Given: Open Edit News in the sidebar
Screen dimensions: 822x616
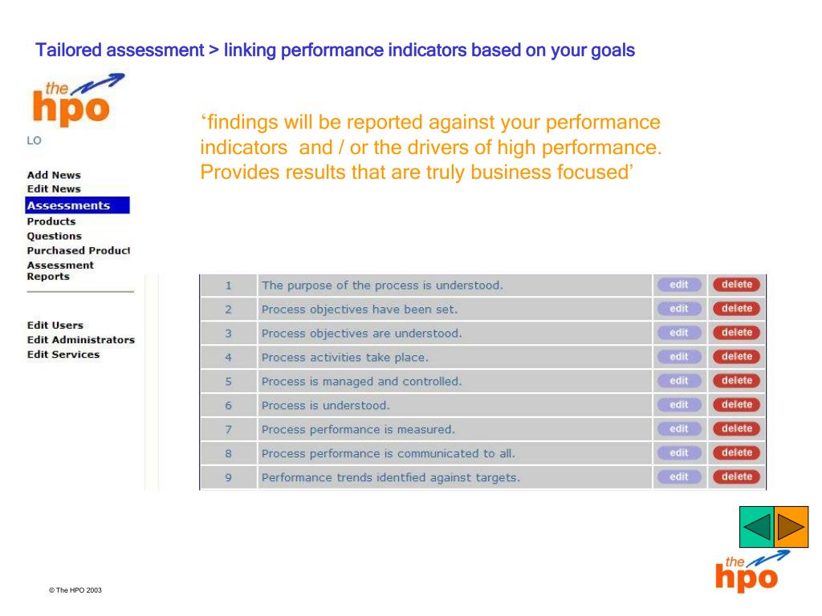Looking at the screenshot, I should (x=54, y=188).
